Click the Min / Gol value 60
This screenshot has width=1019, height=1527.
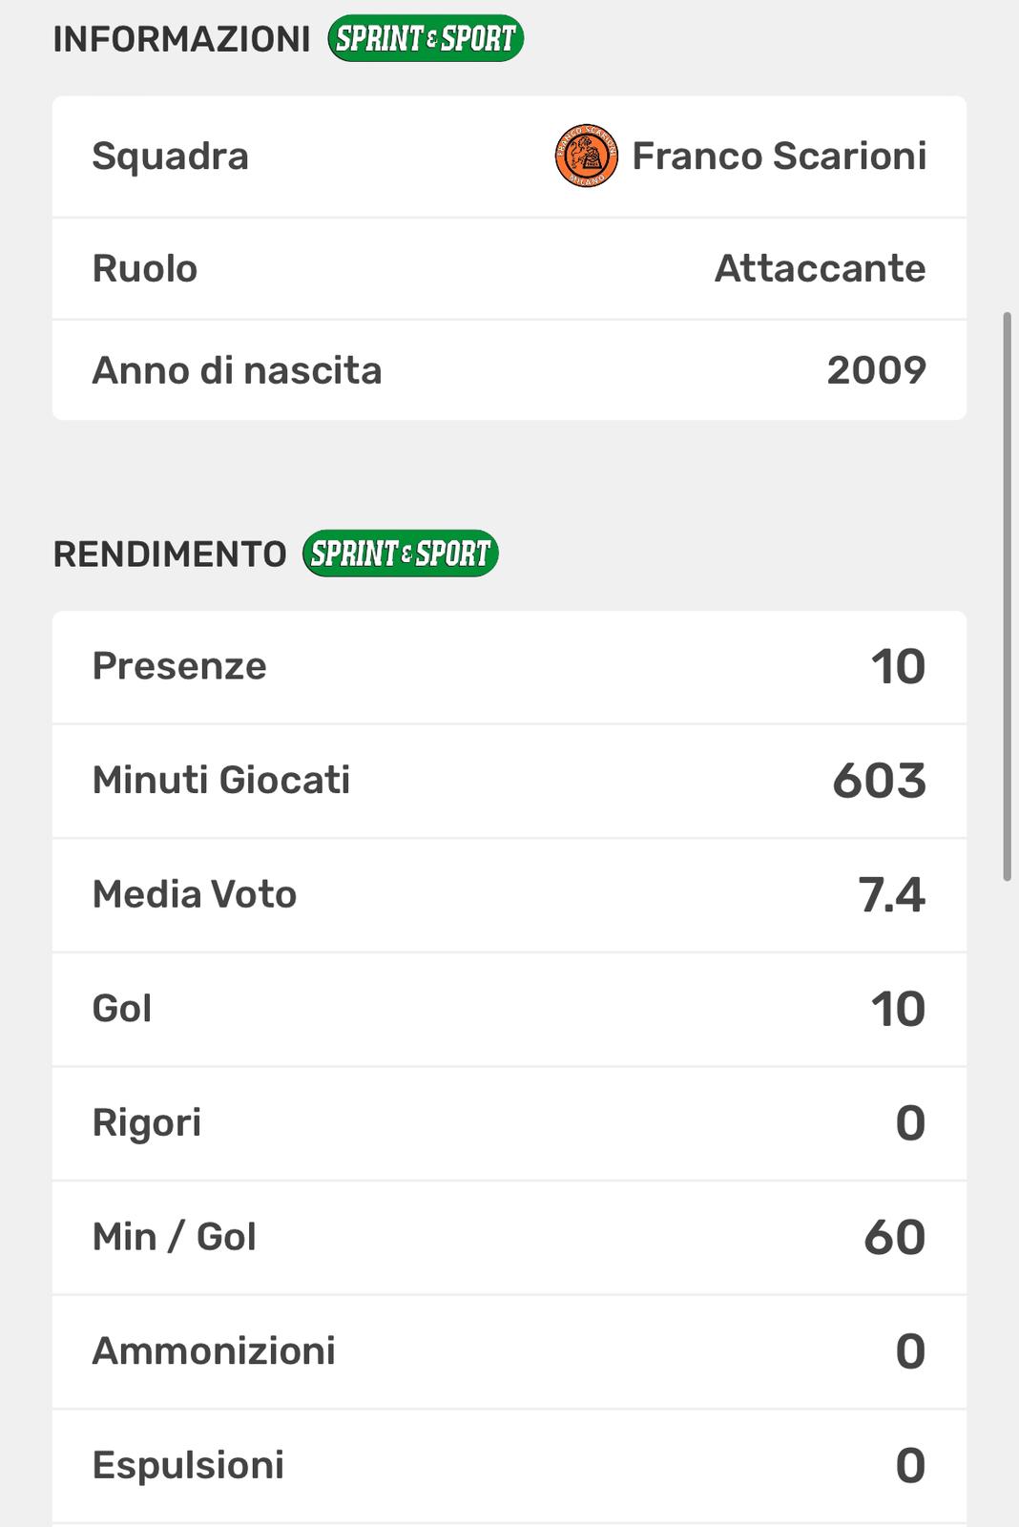point(894,1237)
